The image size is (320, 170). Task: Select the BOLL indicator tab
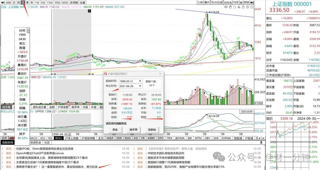tap(59, 138)
